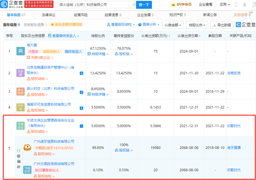The width and height of the screenshot is (256, 180).
Task: Open notifications bell icon
Action: pos(245,5)
